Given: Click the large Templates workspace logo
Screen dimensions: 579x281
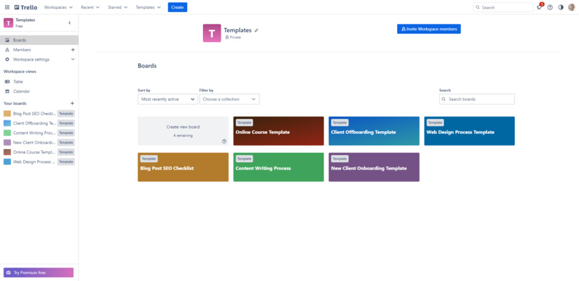Looking at the screenshot, I should pos(212,33).
